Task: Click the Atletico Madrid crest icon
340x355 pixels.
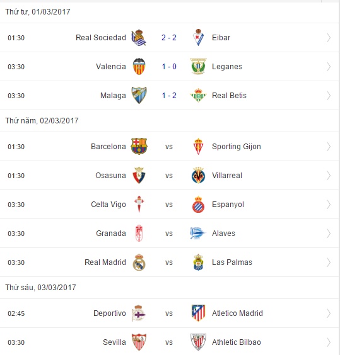Action: pos(198,313)
